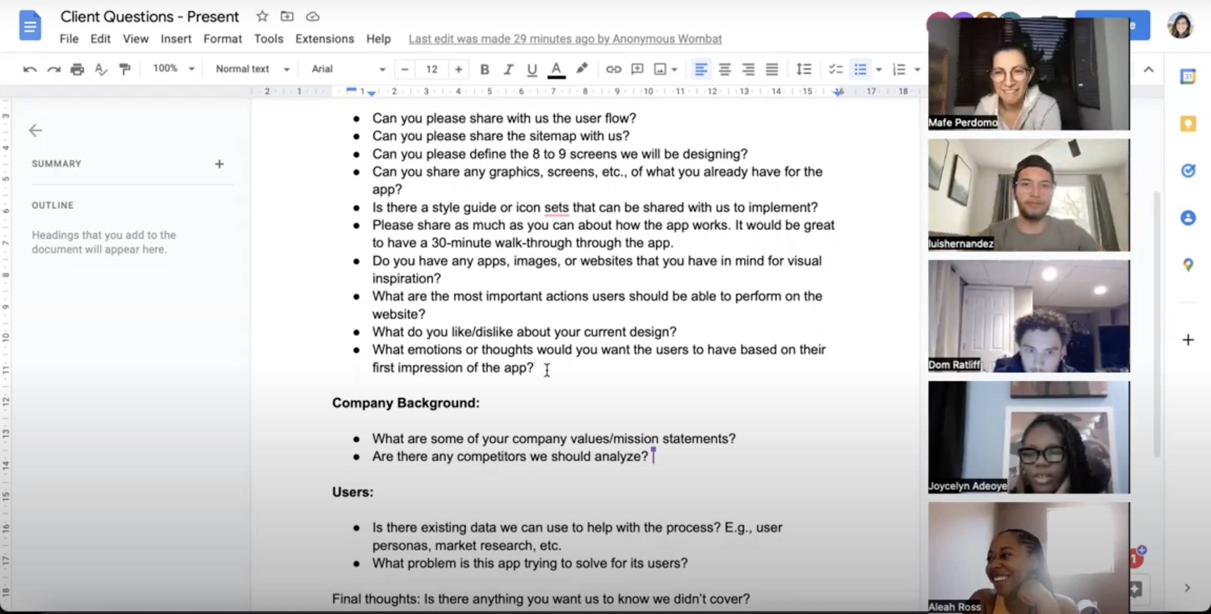The image size is (1211, 614).
Task: Select Mafe Perdomo's video tile
Action: [1029, 74]
